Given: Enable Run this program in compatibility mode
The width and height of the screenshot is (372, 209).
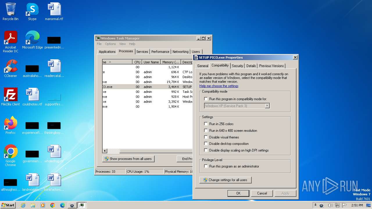Looking at the screenshot, I should click(x=206, y=99).
